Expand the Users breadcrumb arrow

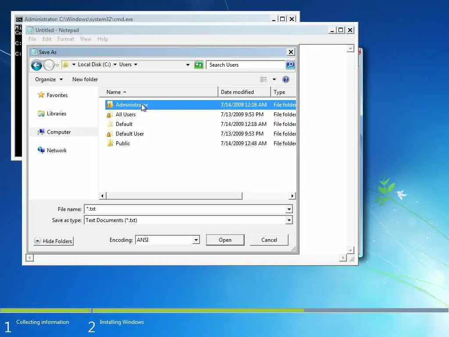point(136,65)
